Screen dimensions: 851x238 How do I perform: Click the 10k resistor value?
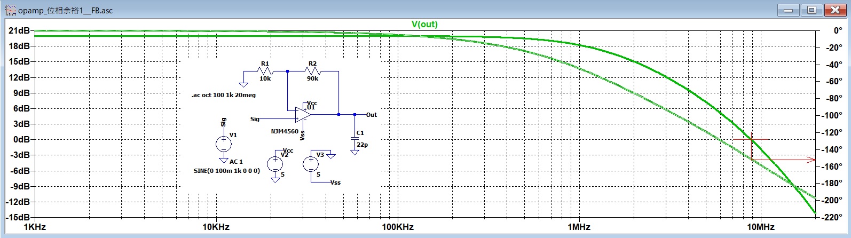point(265,78)
